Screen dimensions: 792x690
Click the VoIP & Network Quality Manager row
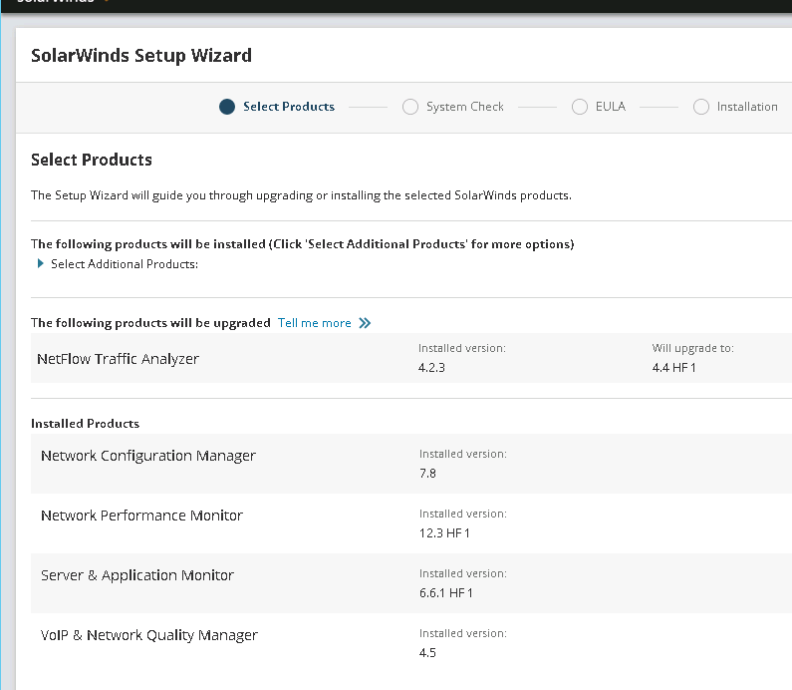pos(149,635)
